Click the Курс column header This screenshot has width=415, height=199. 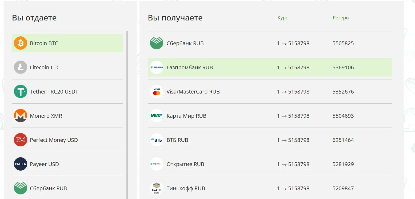point(283,18)
